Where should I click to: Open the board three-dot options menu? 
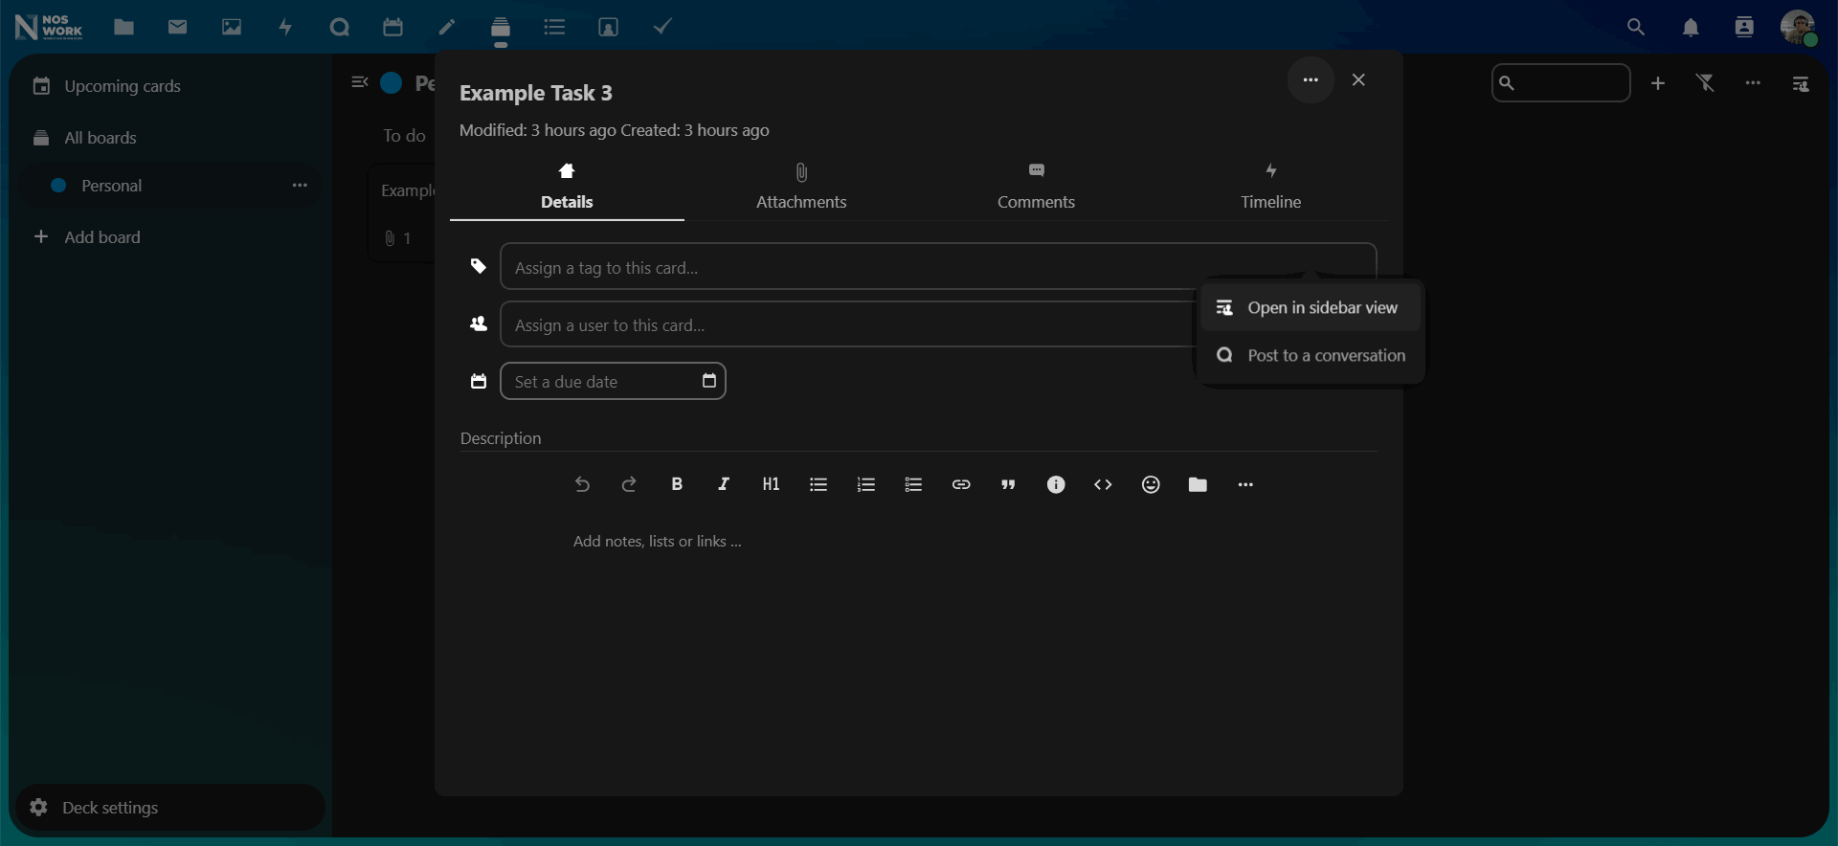[1753, 83]
